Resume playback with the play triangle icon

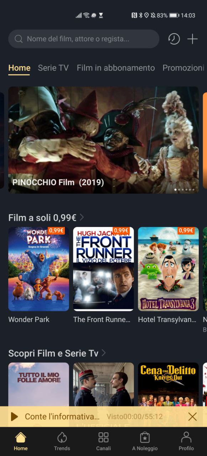14,416
